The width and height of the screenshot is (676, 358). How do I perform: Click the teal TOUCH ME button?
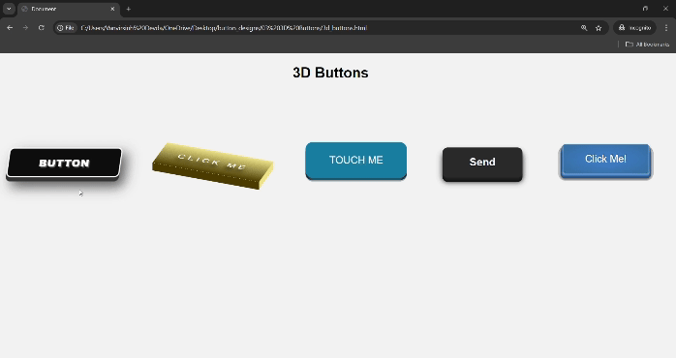click(356, 161)
